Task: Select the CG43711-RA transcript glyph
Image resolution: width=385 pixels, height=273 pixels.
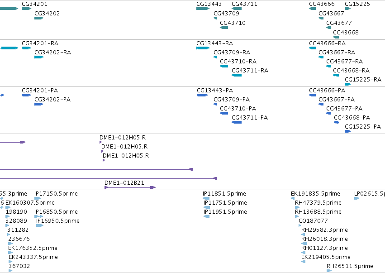Action: tap(237, 75)
